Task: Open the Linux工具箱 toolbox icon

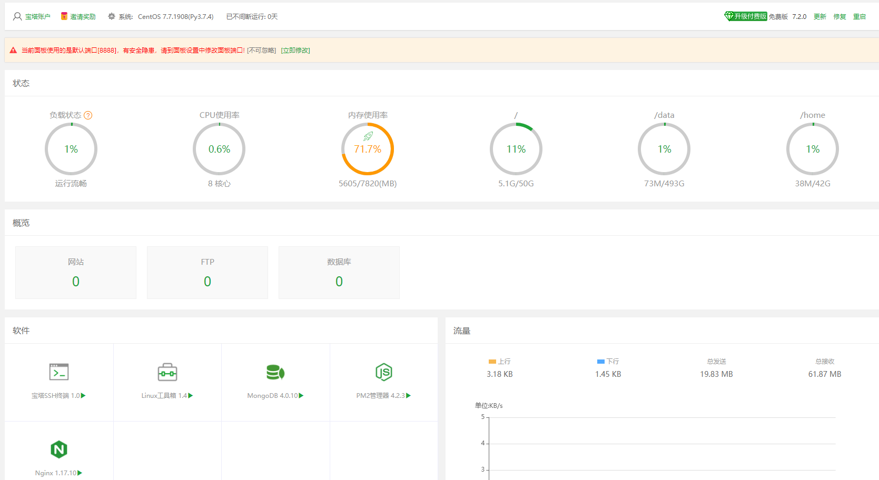Action: (167, 372)
